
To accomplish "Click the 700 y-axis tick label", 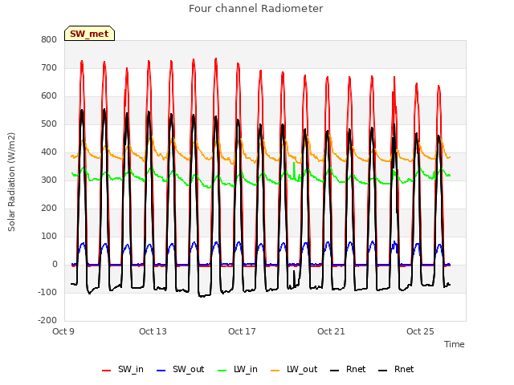I will [x=49, y=67].
